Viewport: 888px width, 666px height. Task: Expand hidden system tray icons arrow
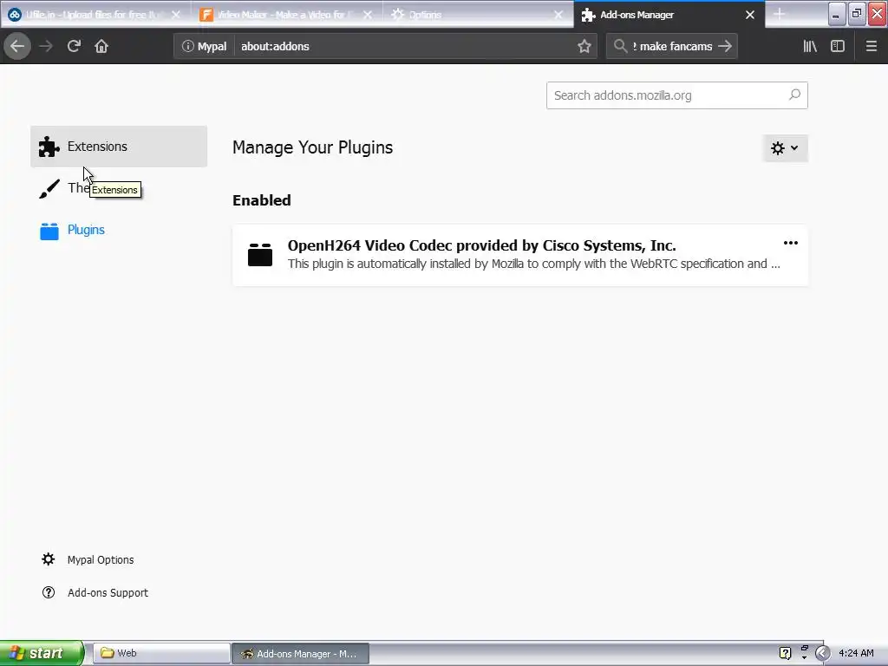pyautogui.click(x=822, y=653)
